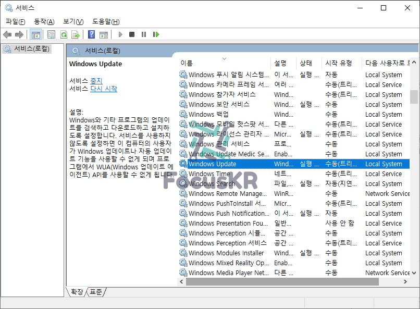
Task: Open the 동작(A) menu
Action: (x=44, y=22)
